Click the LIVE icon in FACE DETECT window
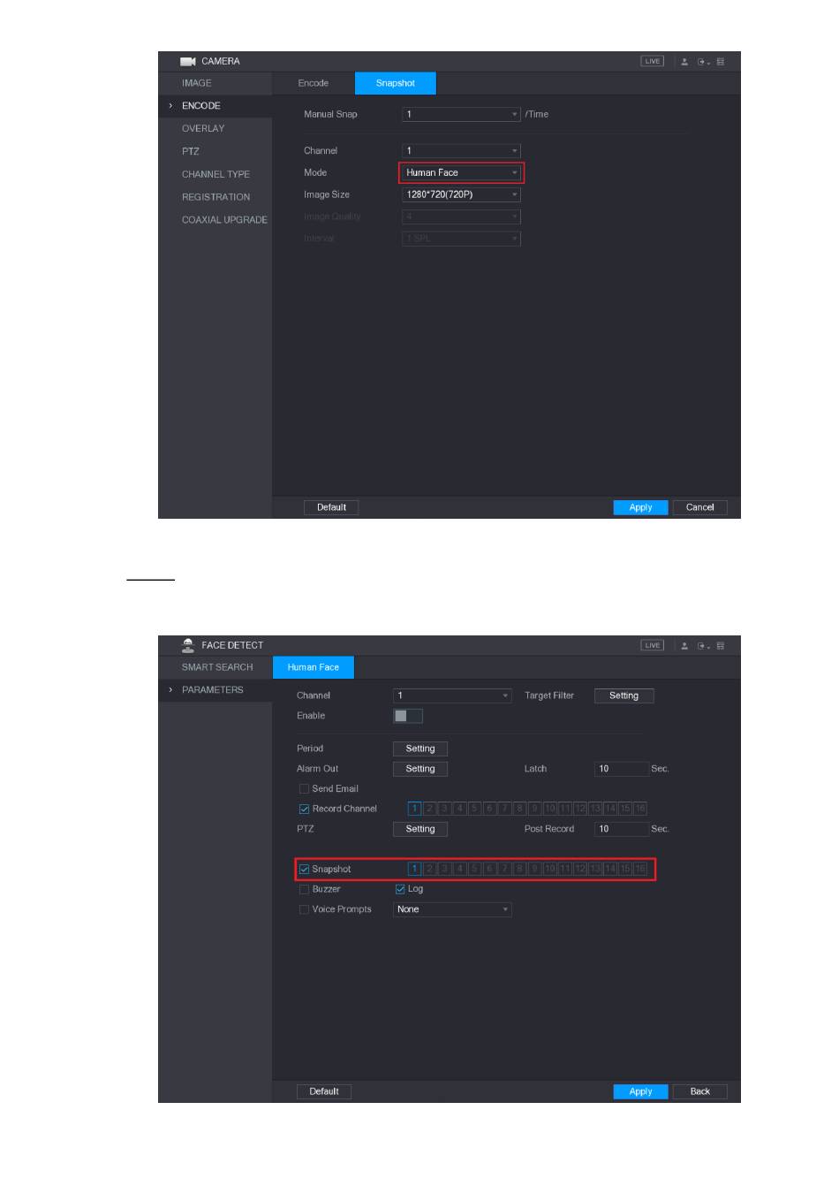This screenshot has height=1201, width=839. point(652,645)
